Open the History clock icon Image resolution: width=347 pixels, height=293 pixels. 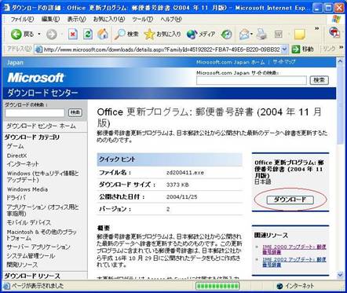coord(226,35)
